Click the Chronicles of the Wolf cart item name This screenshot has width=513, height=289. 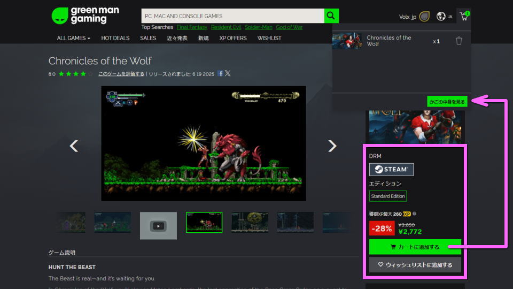388,41
